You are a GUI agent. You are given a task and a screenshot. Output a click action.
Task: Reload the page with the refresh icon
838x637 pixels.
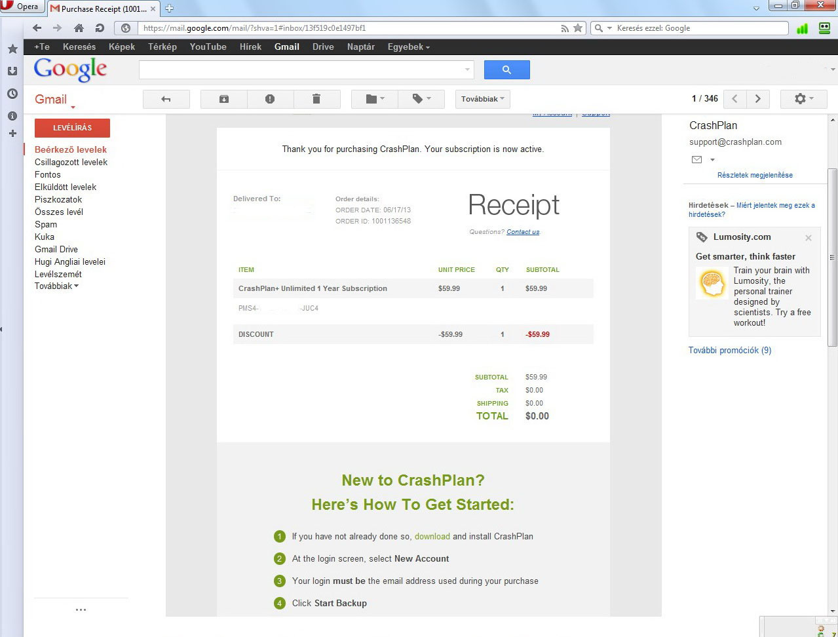pyautogui.click(x=100, y=28)
